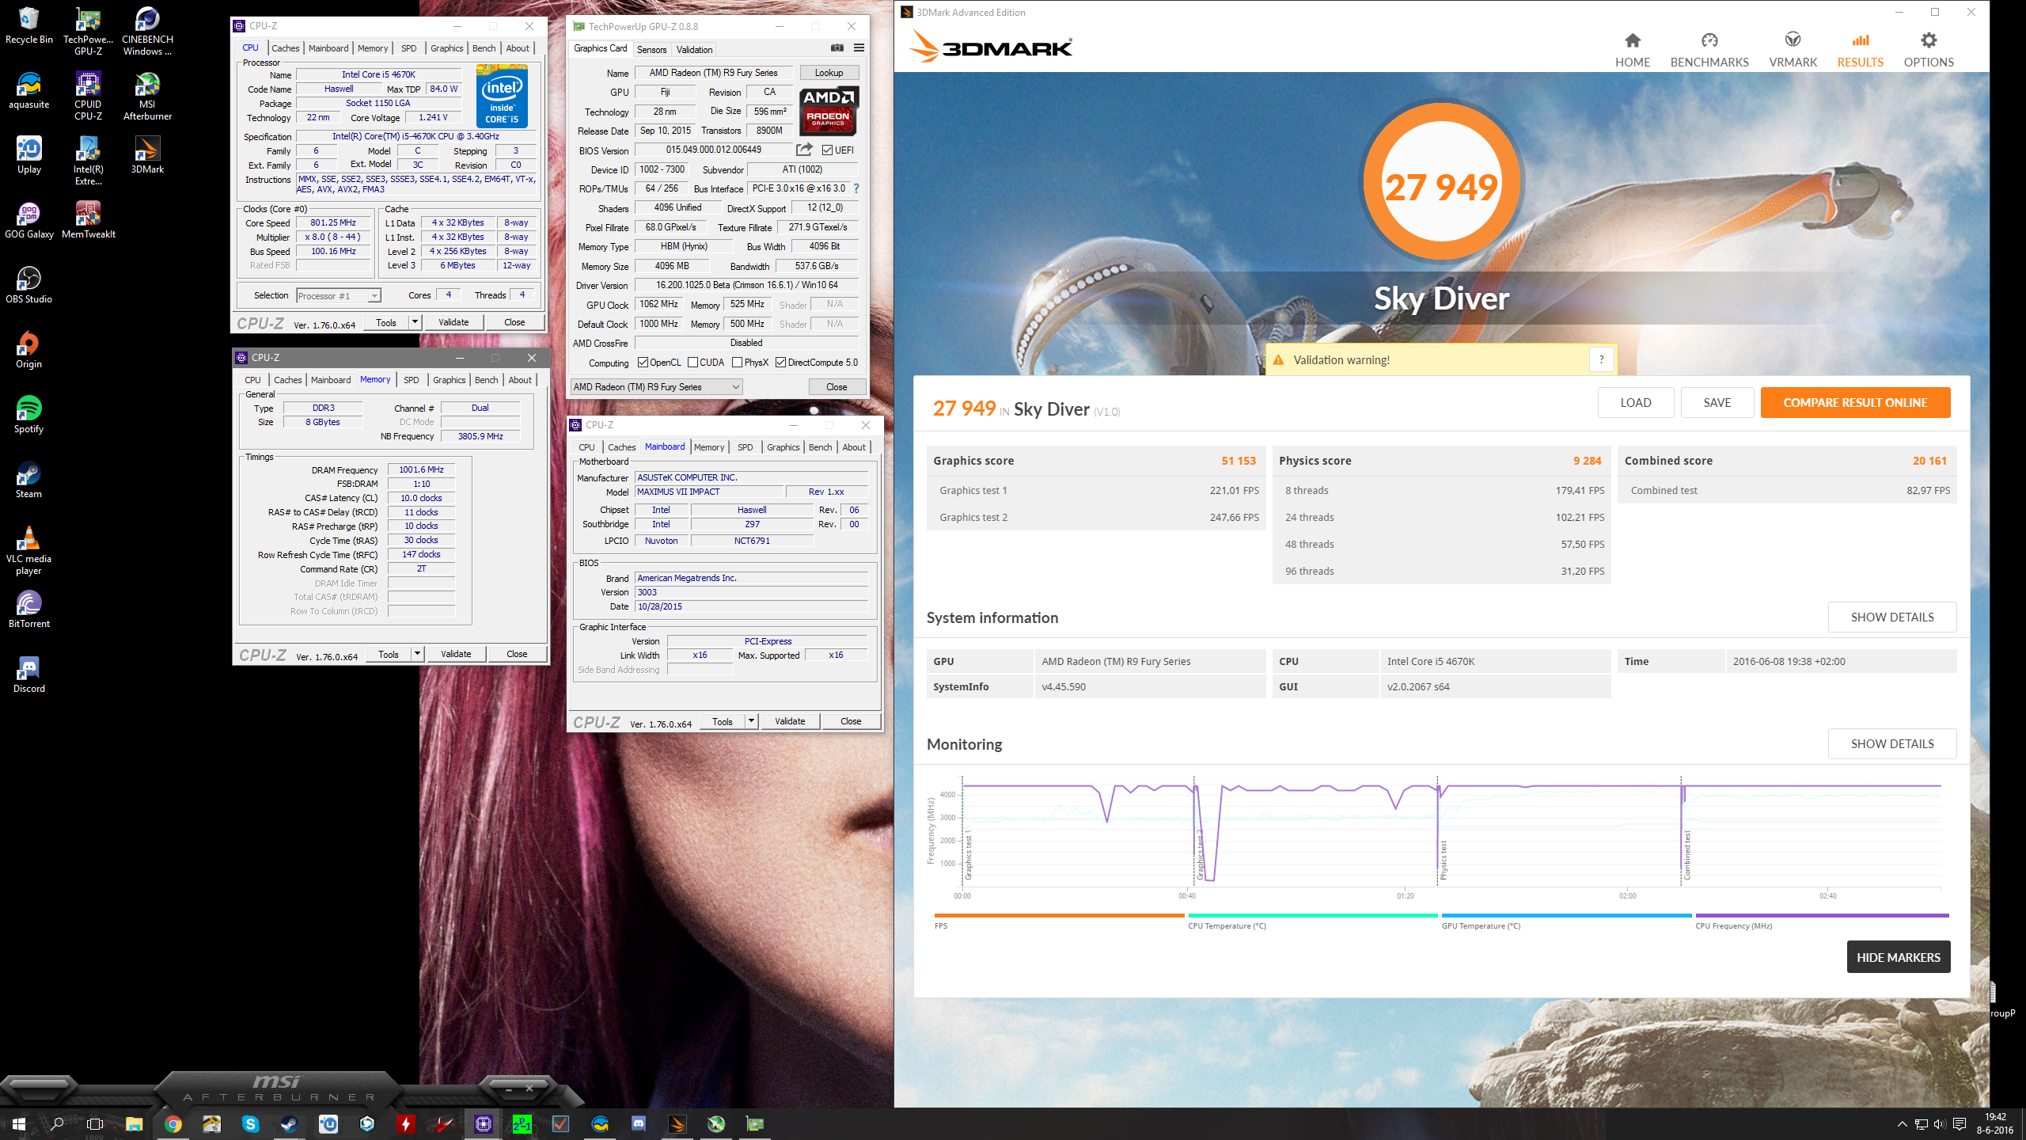Open the GPU selector dropdown in GPU-Z
The width and height of the screenshot is (2026, 1140).
pos(656,386)
